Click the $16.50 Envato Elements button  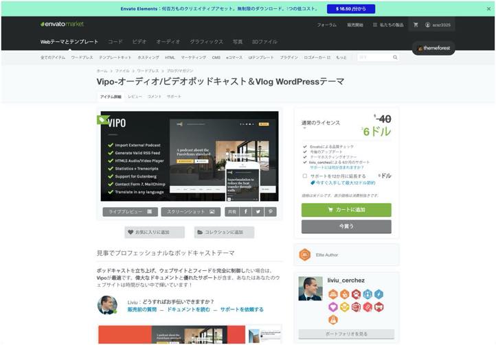(351, 9)
